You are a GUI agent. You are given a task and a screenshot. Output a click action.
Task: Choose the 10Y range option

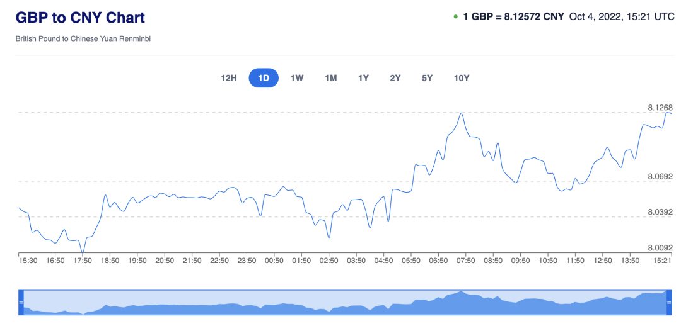pos(462,78)
